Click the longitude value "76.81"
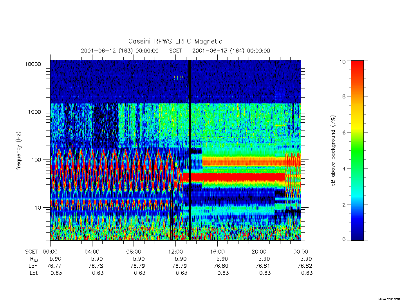This screenshot has height=301, width=401. (263, 266)
